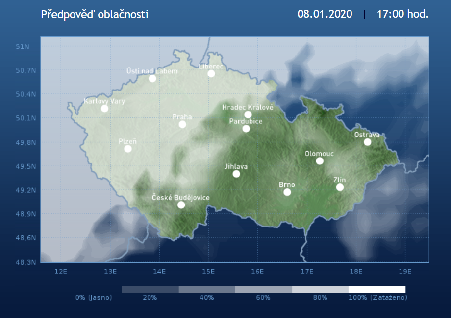Click the Olomouc city marker

click(320, 161)
